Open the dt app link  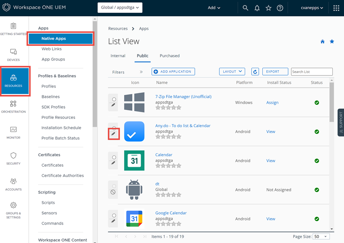point(157,184)
